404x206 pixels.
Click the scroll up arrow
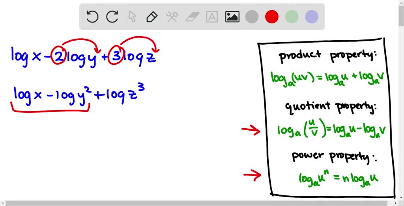pos(401,2)
